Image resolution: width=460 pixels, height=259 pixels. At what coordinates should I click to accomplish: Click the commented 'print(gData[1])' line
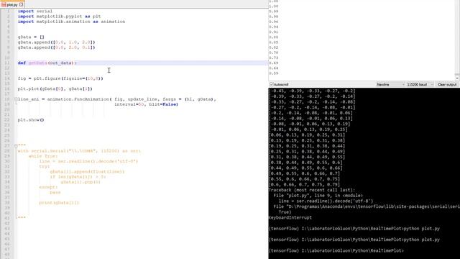click(x=59, y=203)
